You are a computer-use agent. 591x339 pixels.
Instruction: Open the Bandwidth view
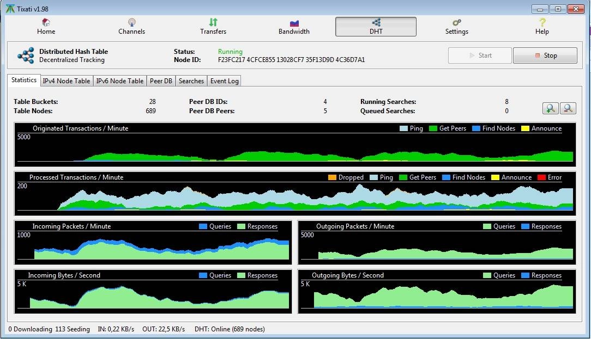(x=294, y=27)
